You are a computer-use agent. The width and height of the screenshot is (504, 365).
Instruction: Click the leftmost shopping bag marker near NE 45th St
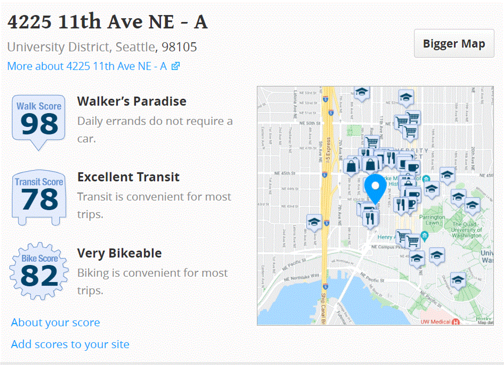(x=351, y=166)
